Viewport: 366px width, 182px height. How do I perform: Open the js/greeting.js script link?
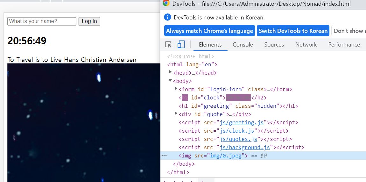241,122
